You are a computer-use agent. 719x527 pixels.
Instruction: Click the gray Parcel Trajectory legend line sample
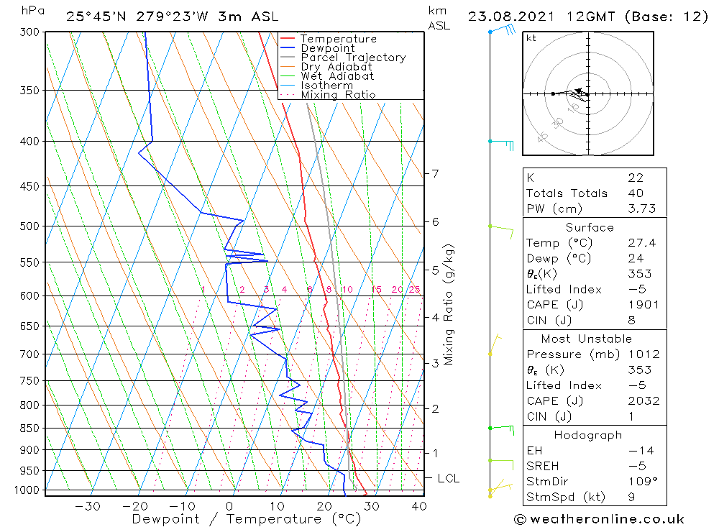287,57
